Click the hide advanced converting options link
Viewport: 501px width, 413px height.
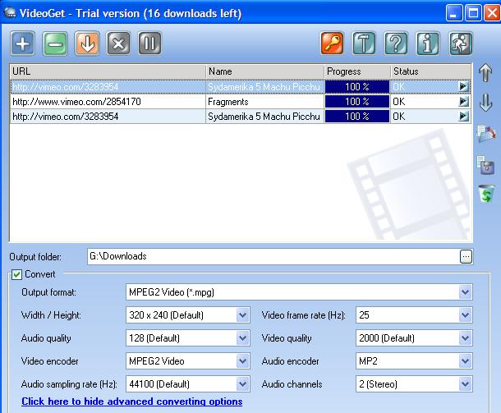pos(132,402)
